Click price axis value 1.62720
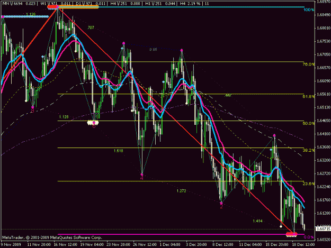 (324, 173)
